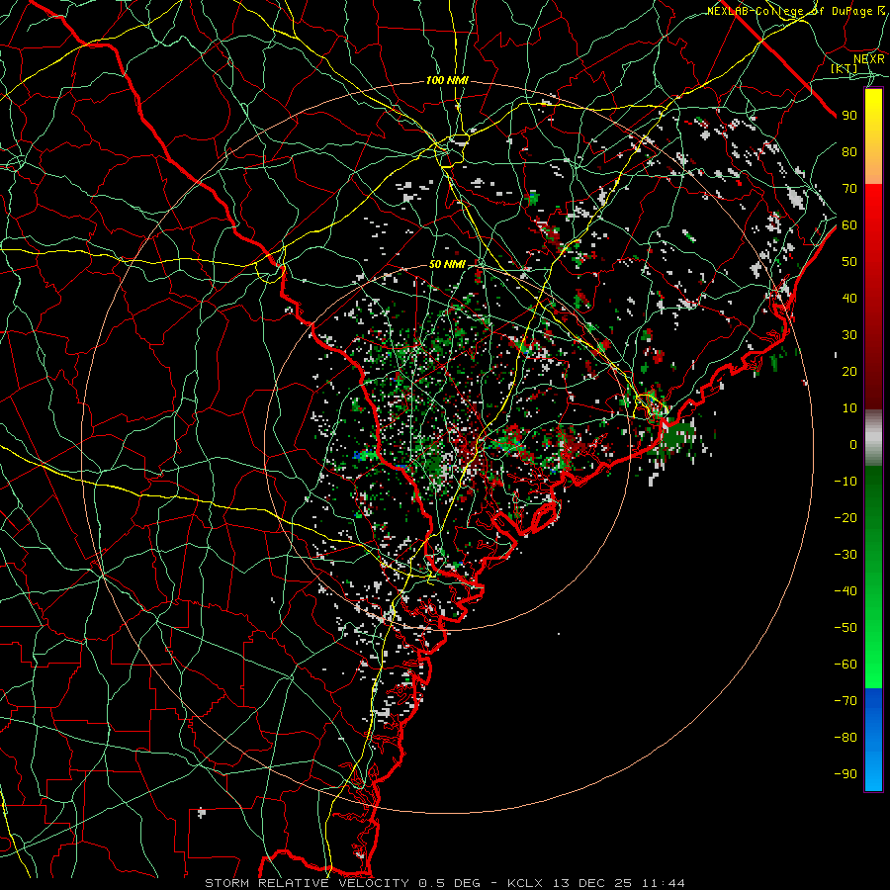Select the 20 knot scale label
The height and width of the screenshot is (890, 890).
(x=849, y=371)
